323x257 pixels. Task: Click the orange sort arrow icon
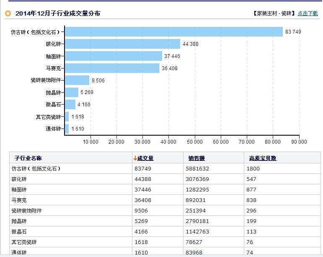click(x=135, y=158)
